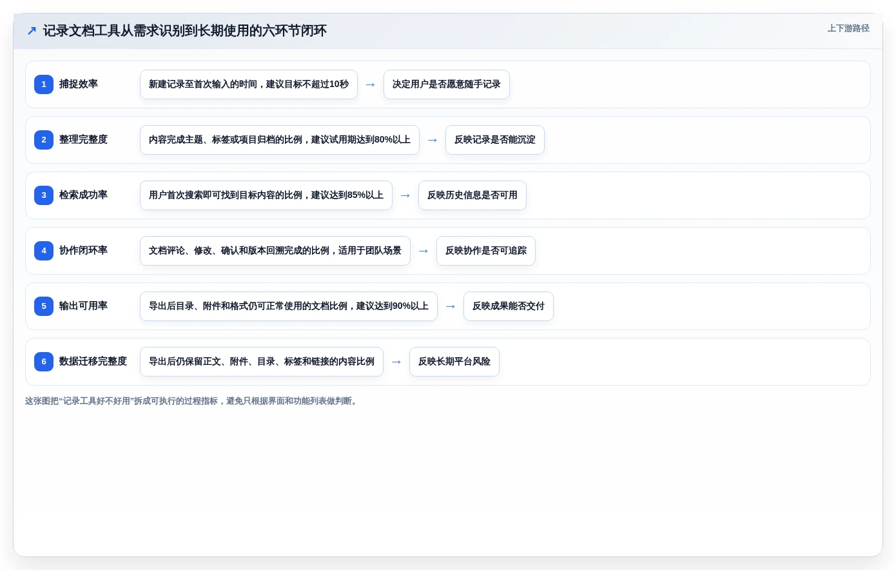Click the box 反映成果能否交付

click(509, 306)
